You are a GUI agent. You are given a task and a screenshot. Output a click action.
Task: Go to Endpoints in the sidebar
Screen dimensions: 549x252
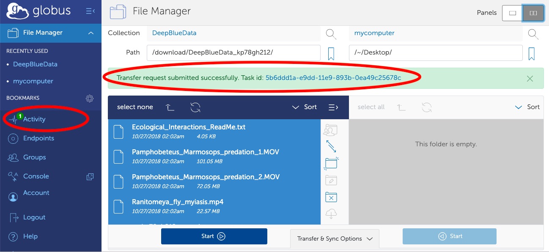tap(38, 138)
